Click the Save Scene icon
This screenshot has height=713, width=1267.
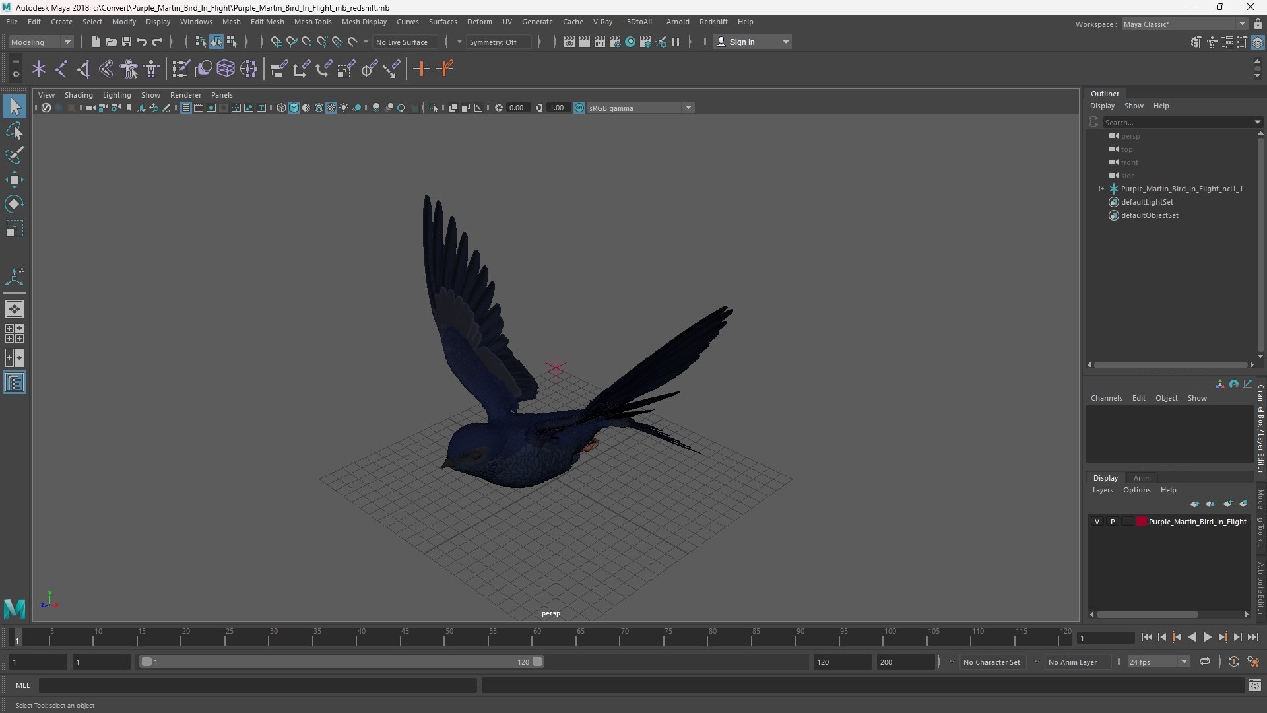coord(126,42)
